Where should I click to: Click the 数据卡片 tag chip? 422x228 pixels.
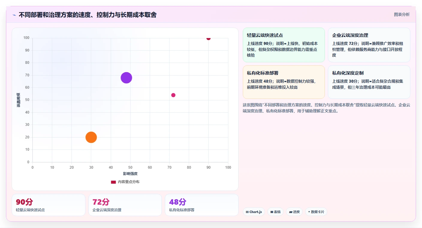pos(316,212)
